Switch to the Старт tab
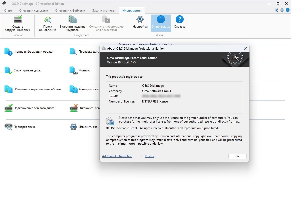Screen dimensions: 291x203 [x=8, y=11]
